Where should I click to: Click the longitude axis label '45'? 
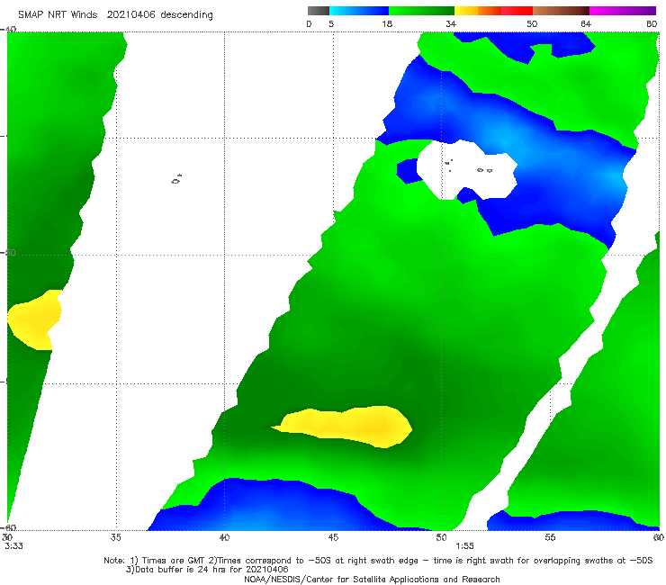(333, 537)
